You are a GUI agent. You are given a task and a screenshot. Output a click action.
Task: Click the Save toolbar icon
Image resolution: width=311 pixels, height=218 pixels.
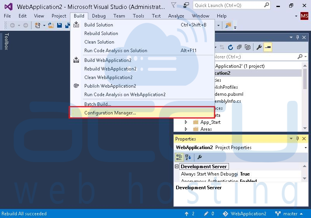pos(59,25)
